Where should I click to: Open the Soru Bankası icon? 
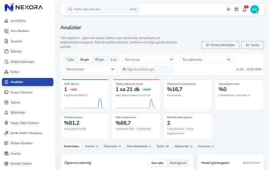(x=6, y=31)
